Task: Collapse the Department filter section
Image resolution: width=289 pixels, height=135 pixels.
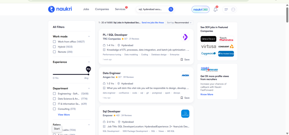Action: pos(89,88)
